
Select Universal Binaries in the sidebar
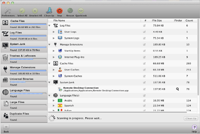point(24,82)
